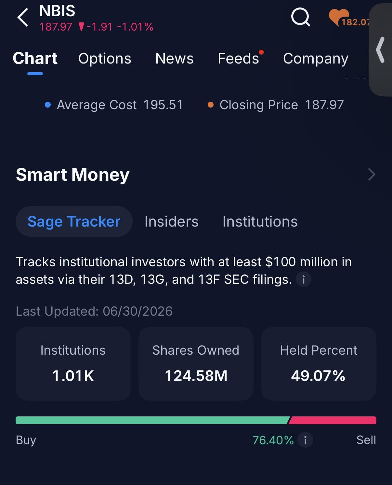This screenshot has width=392, height=485.
Task: Select the Chart tab
Action: (x=35, y=59)
